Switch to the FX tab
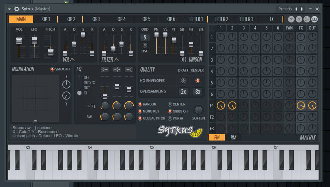Viewport: 330px width, 187px height. pos(272,19)
